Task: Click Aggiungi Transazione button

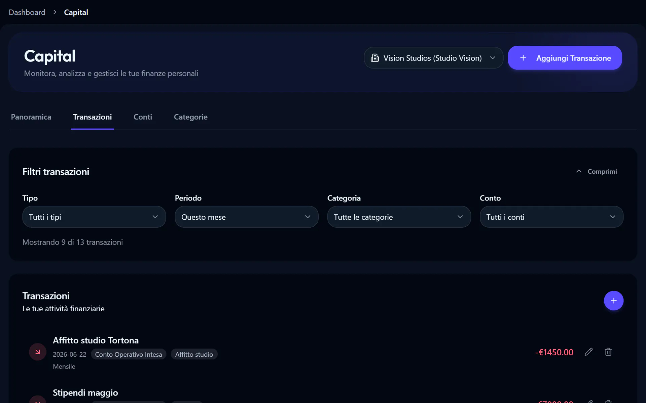Action: point(565,58)
